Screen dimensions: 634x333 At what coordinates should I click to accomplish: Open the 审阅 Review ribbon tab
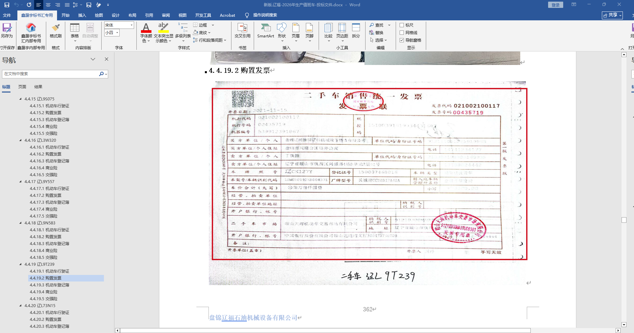(166, 15)
